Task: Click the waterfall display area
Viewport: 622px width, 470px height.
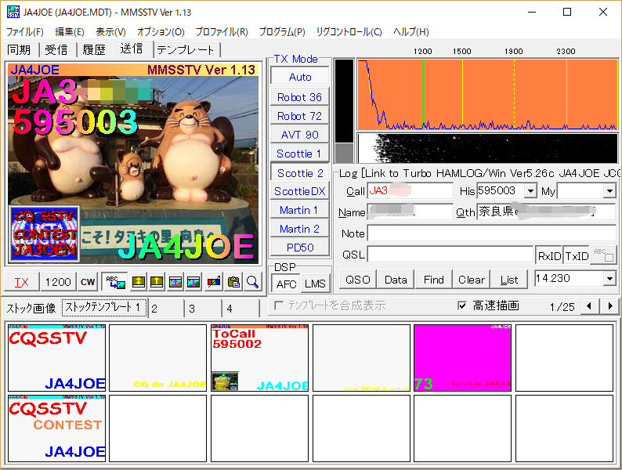Action: tap(487, 148)
